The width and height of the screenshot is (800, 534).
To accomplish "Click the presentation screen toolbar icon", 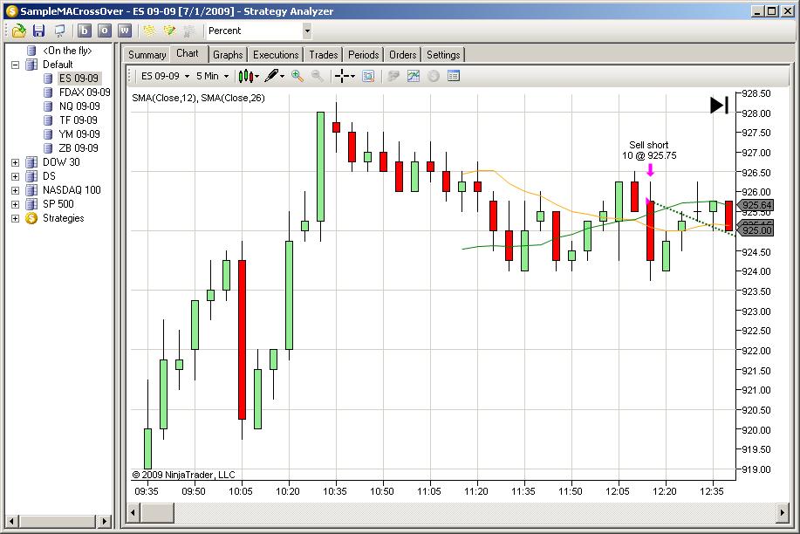I will [59, 31].
